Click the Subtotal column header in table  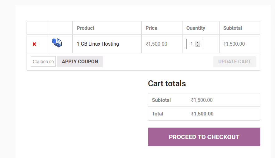coord(233,28)
